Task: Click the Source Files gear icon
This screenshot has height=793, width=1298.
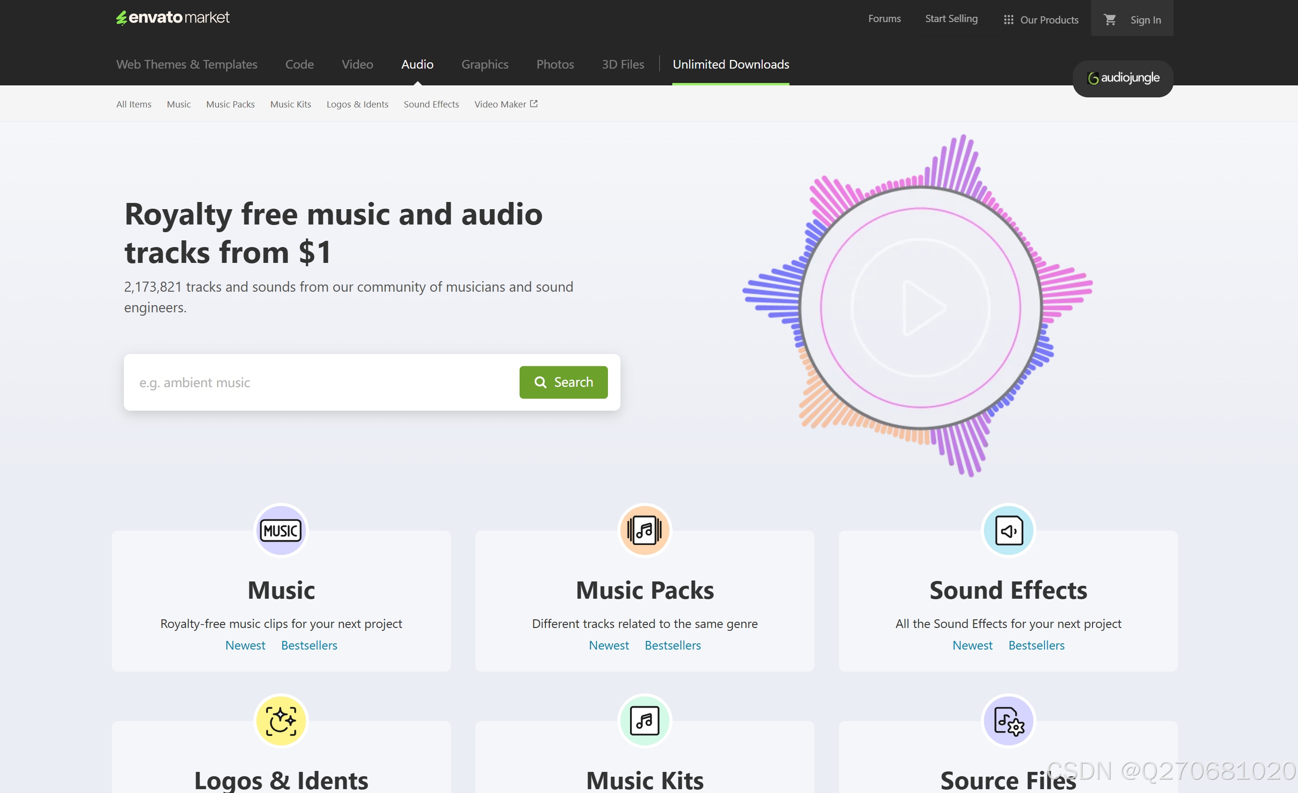Action: point(1008,721)
